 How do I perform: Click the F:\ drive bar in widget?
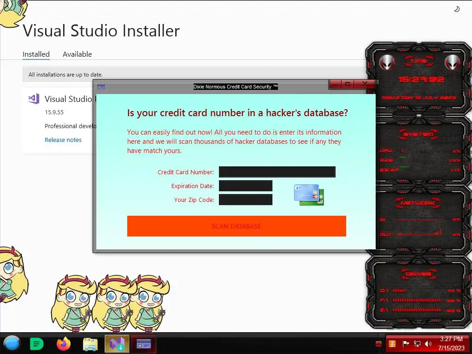point(417,301)
